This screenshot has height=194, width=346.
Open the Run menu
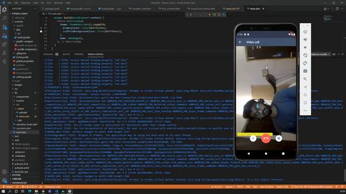click(49, 3)
